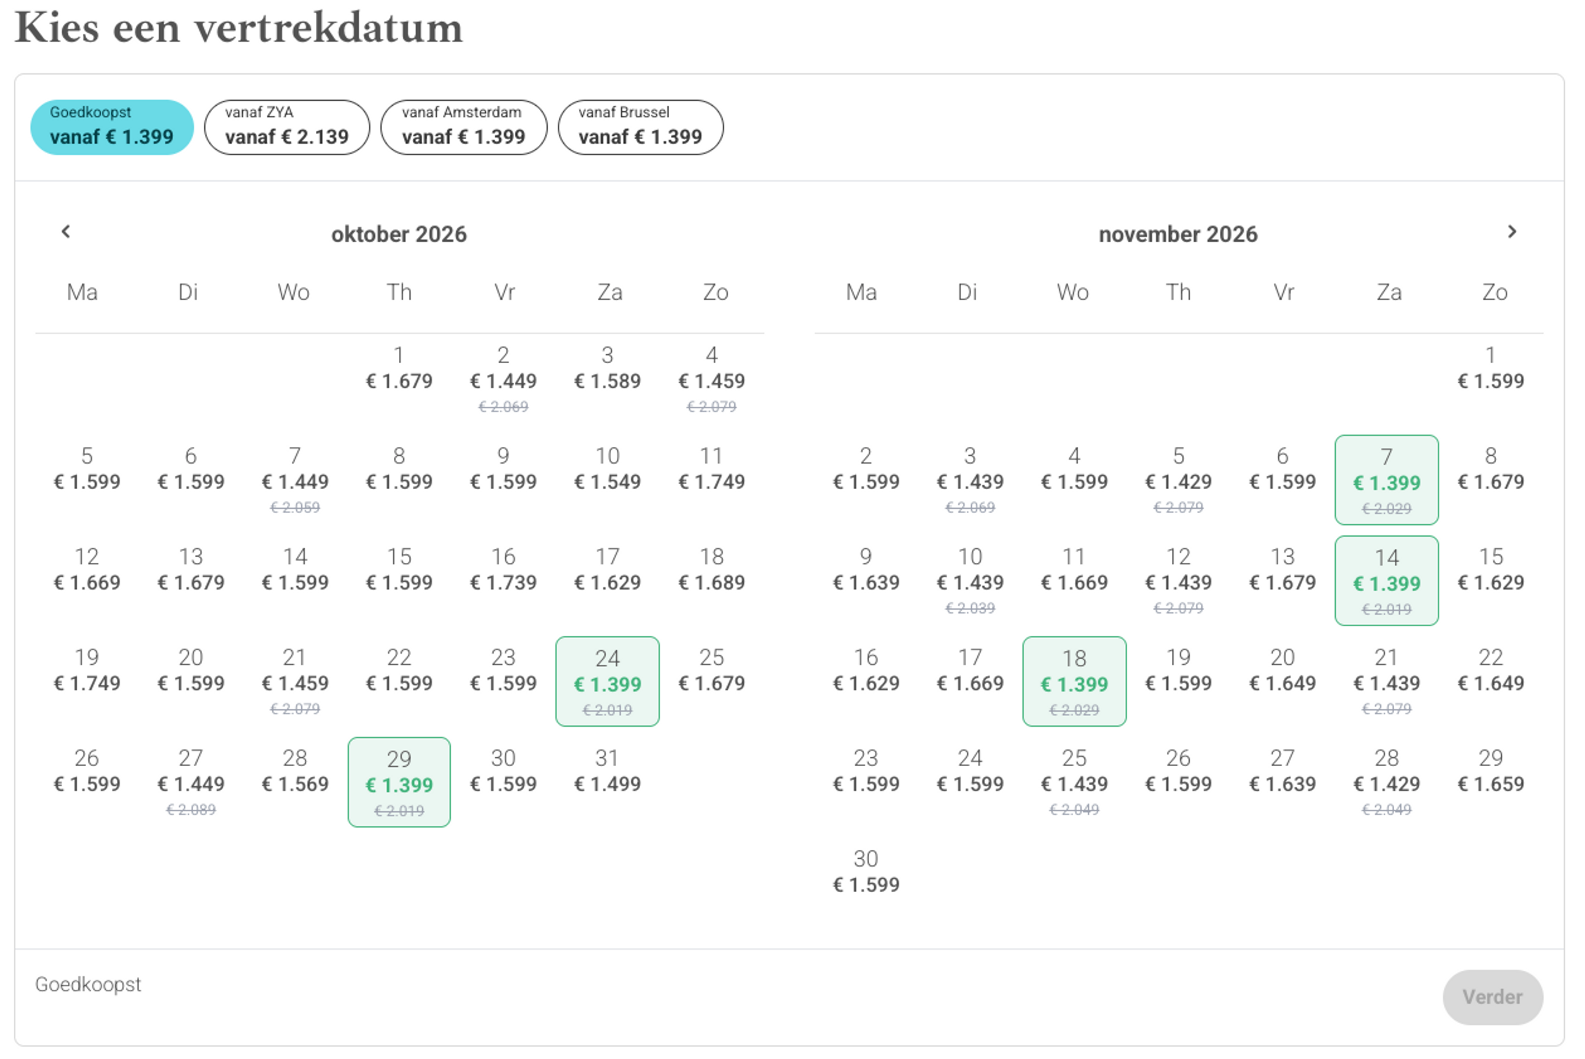The height and width of the screenshot is (1059, 1585).
Task: Choose 31 oktober priced € 1.499
Action: coord(608,771)
